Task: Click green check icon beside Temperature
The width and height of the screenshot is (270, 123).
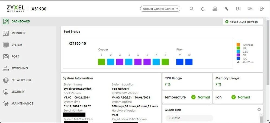Action: click(x=193, y=97)
